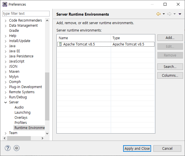This screenshot has width=185, height=156.
Task: Select the Gradle preference page
Action: 14,31
